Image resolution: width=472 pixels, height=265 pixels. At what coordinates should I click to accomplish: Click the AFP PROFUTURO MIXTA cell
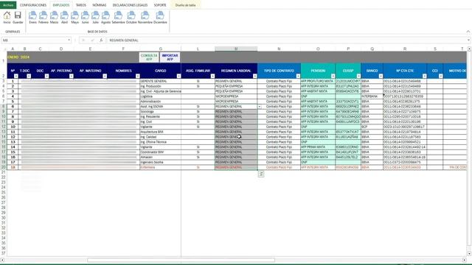(318, 81)
